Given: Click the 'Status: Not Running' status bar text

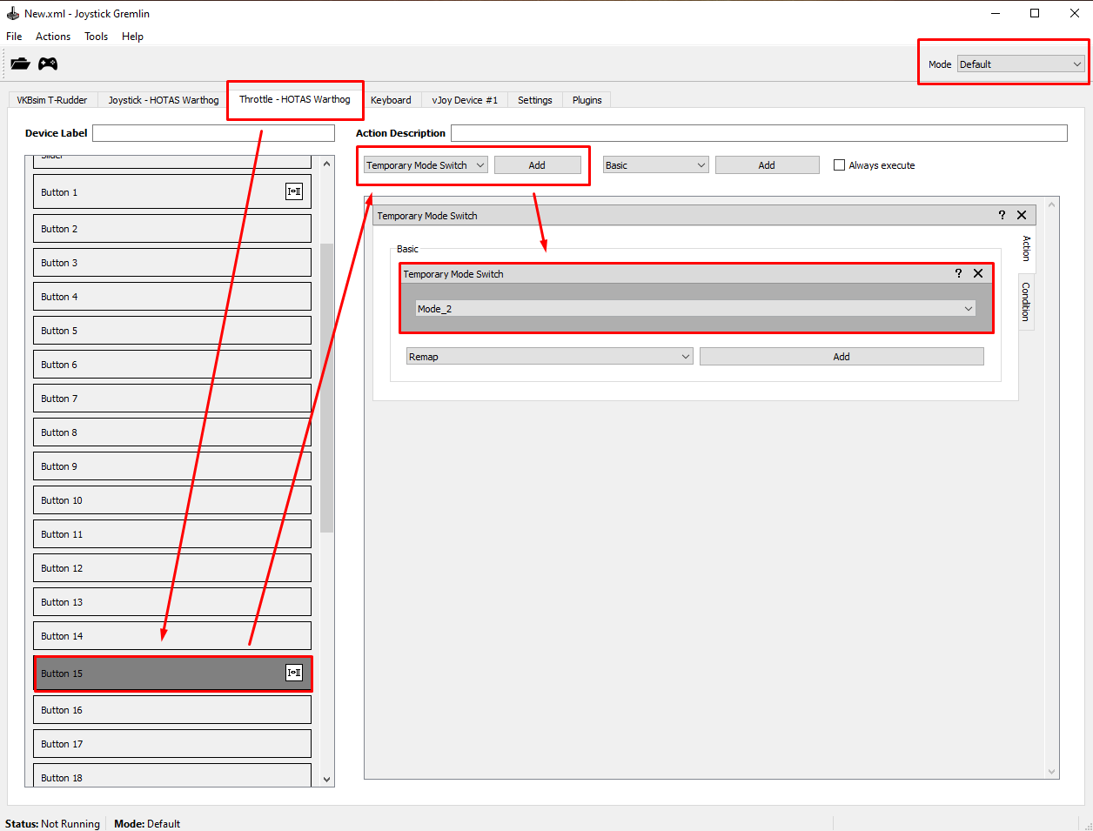Looking at the screenshot, I should click(x=52, y=824).
